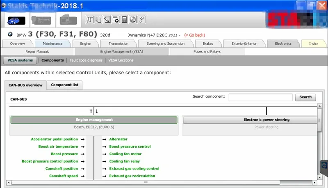Open VESA Locations
This screenshot has height=188, width=328.
pos(121,60)
